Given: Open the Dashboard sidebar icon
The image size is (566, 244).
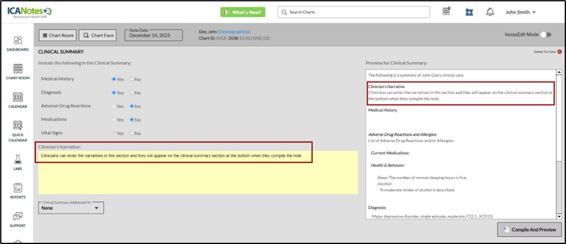Looking at the screenshot, I should (17, 41).
